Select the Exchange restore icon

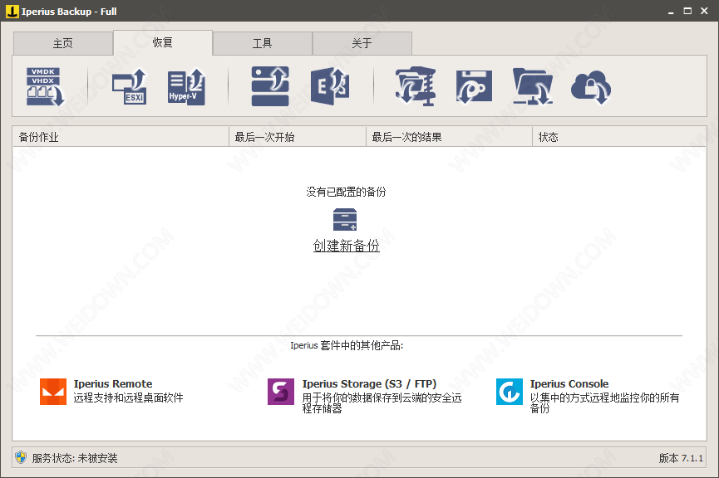pyautogui.click(x=330, y=86)
